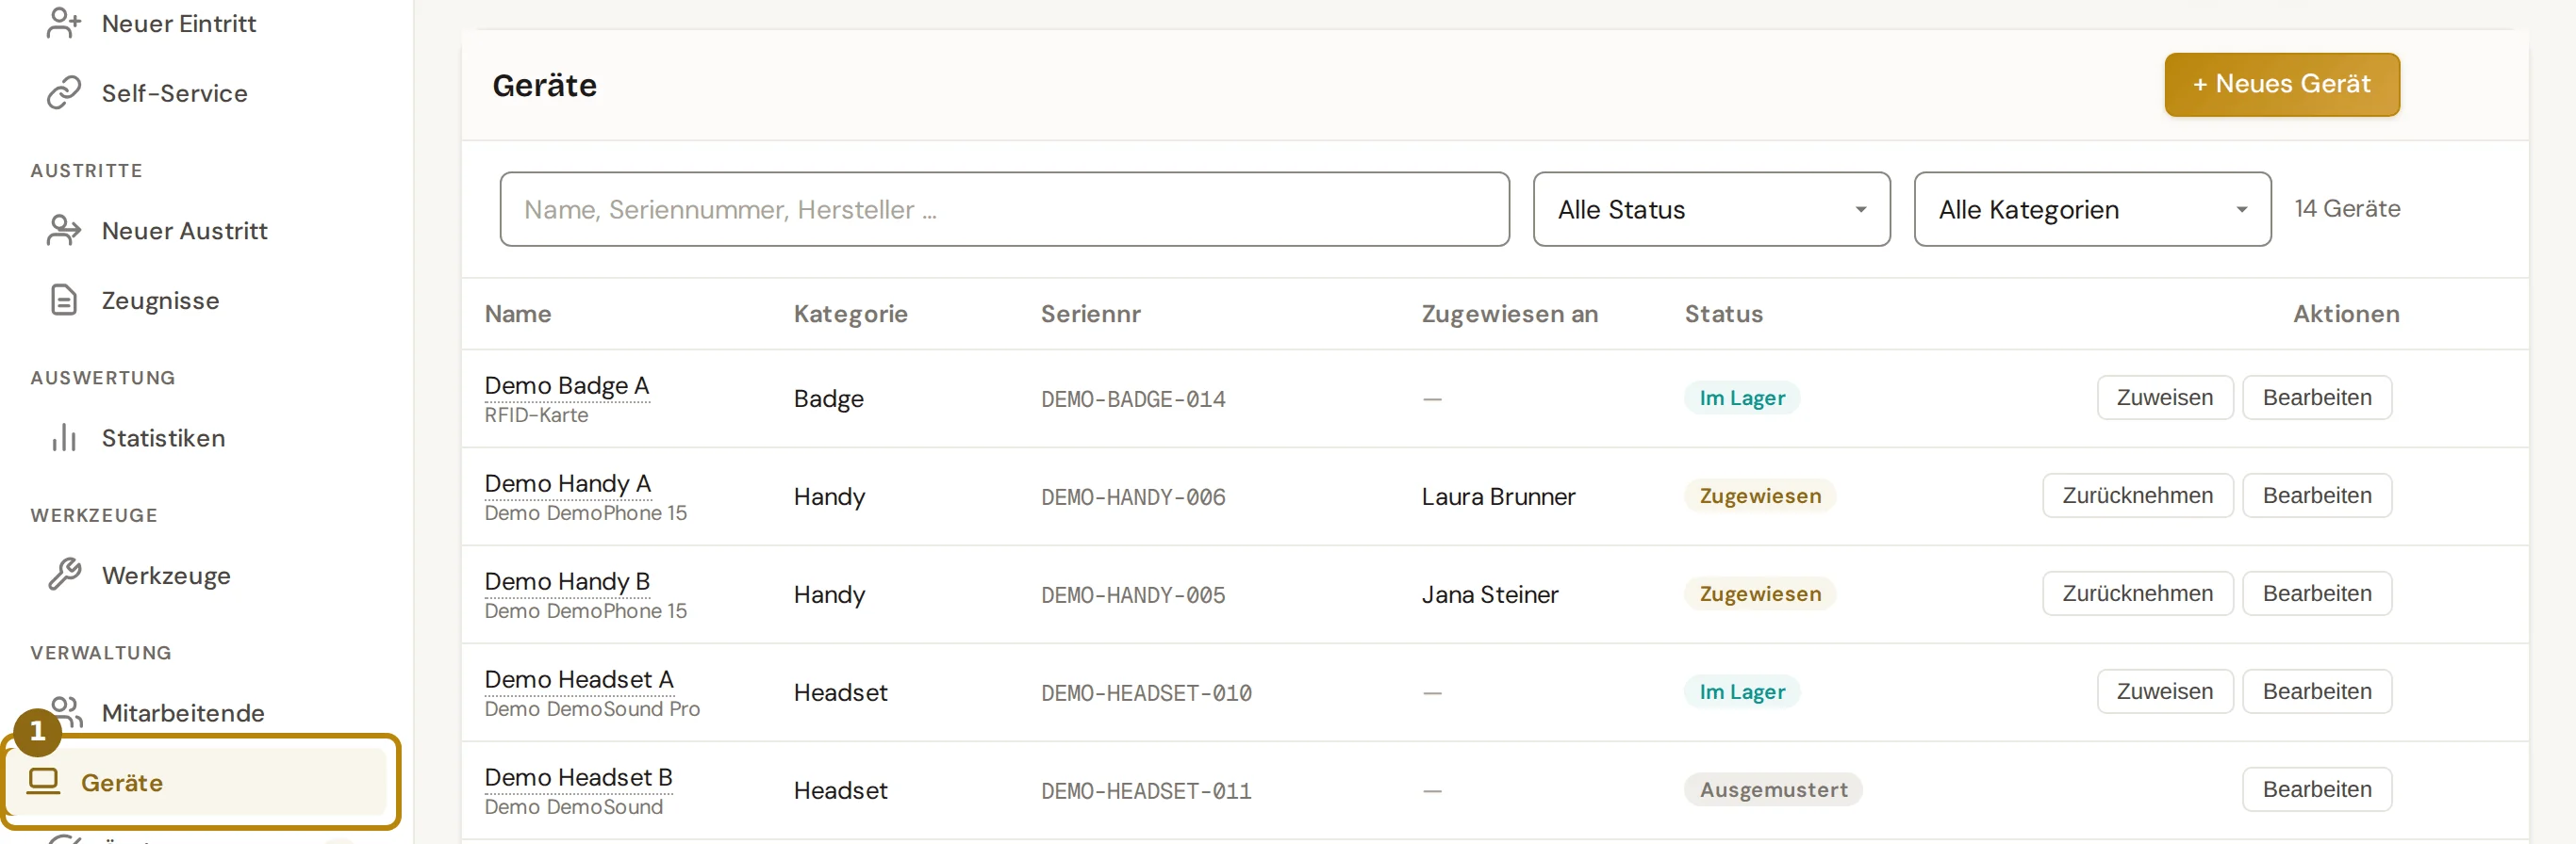
Task: Open the Alle Kategorien dropdown
Action: tap(2092, 209)
